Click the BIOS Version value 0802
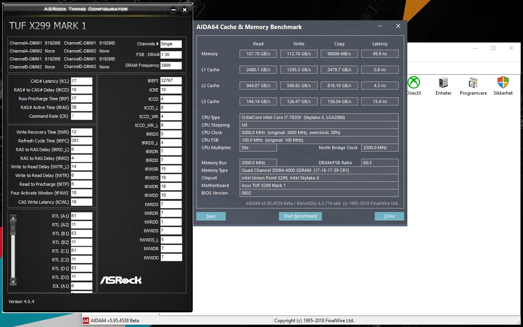The height and width of the screenshot is (327, 523). point(319,193)
